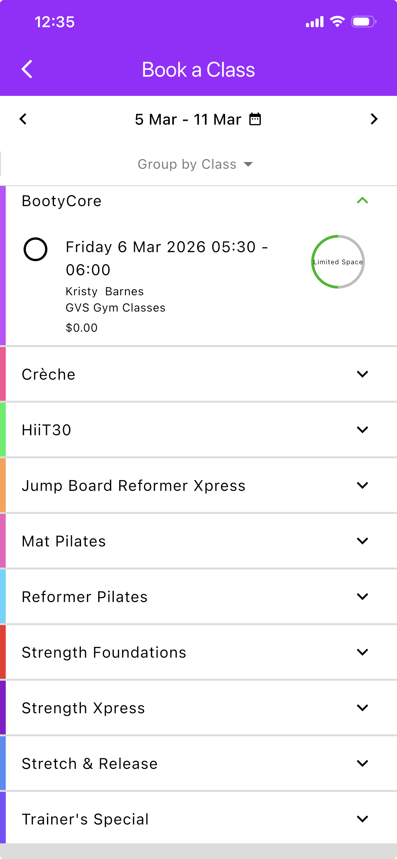Expand the Trainer's Special chevron
397x859 pixels.
pyautogui.click(x=362, y=819)
